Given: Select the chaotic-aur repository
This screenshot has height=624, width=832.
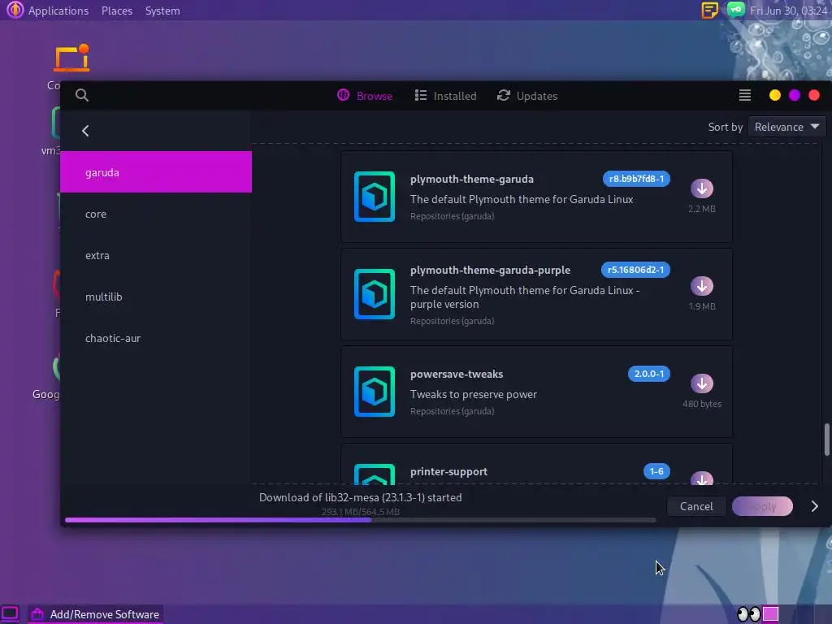Looking at the screenshot, I should point(156,338).
